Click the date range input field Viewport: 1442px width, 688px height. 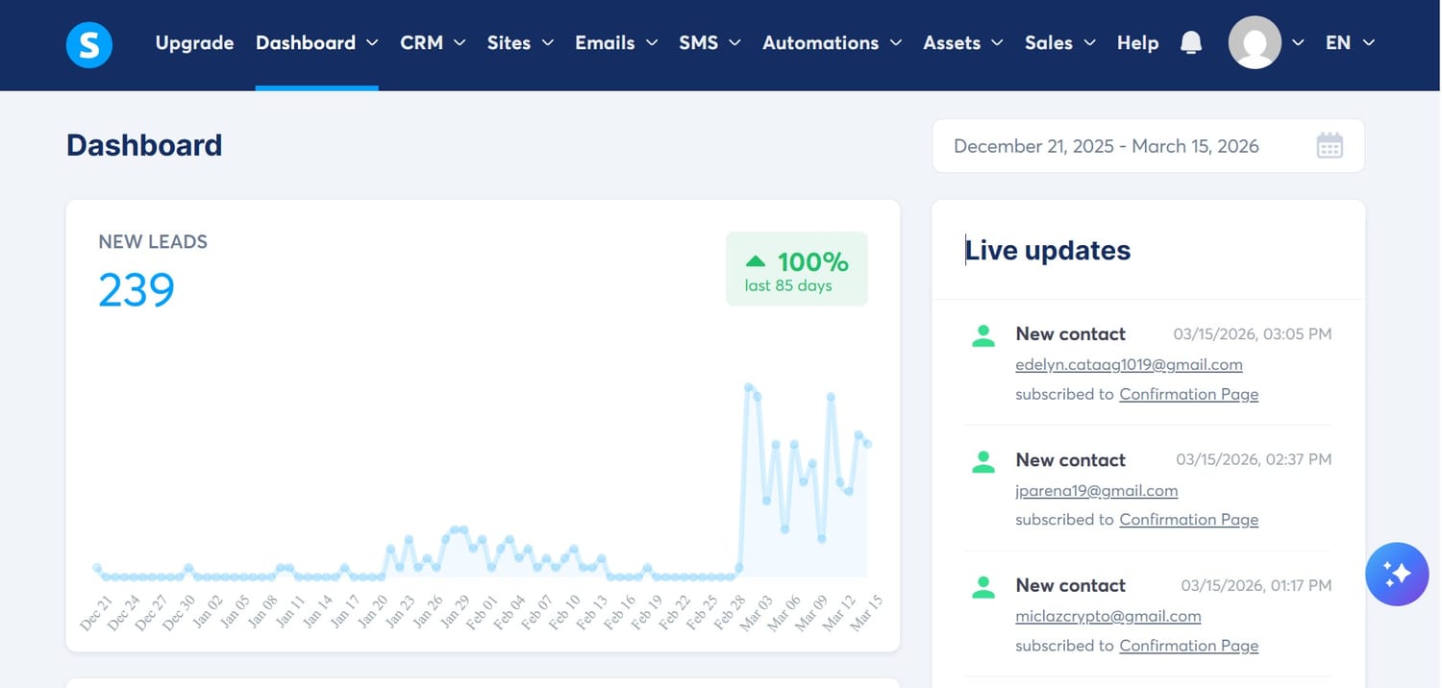click(1106, 146)
